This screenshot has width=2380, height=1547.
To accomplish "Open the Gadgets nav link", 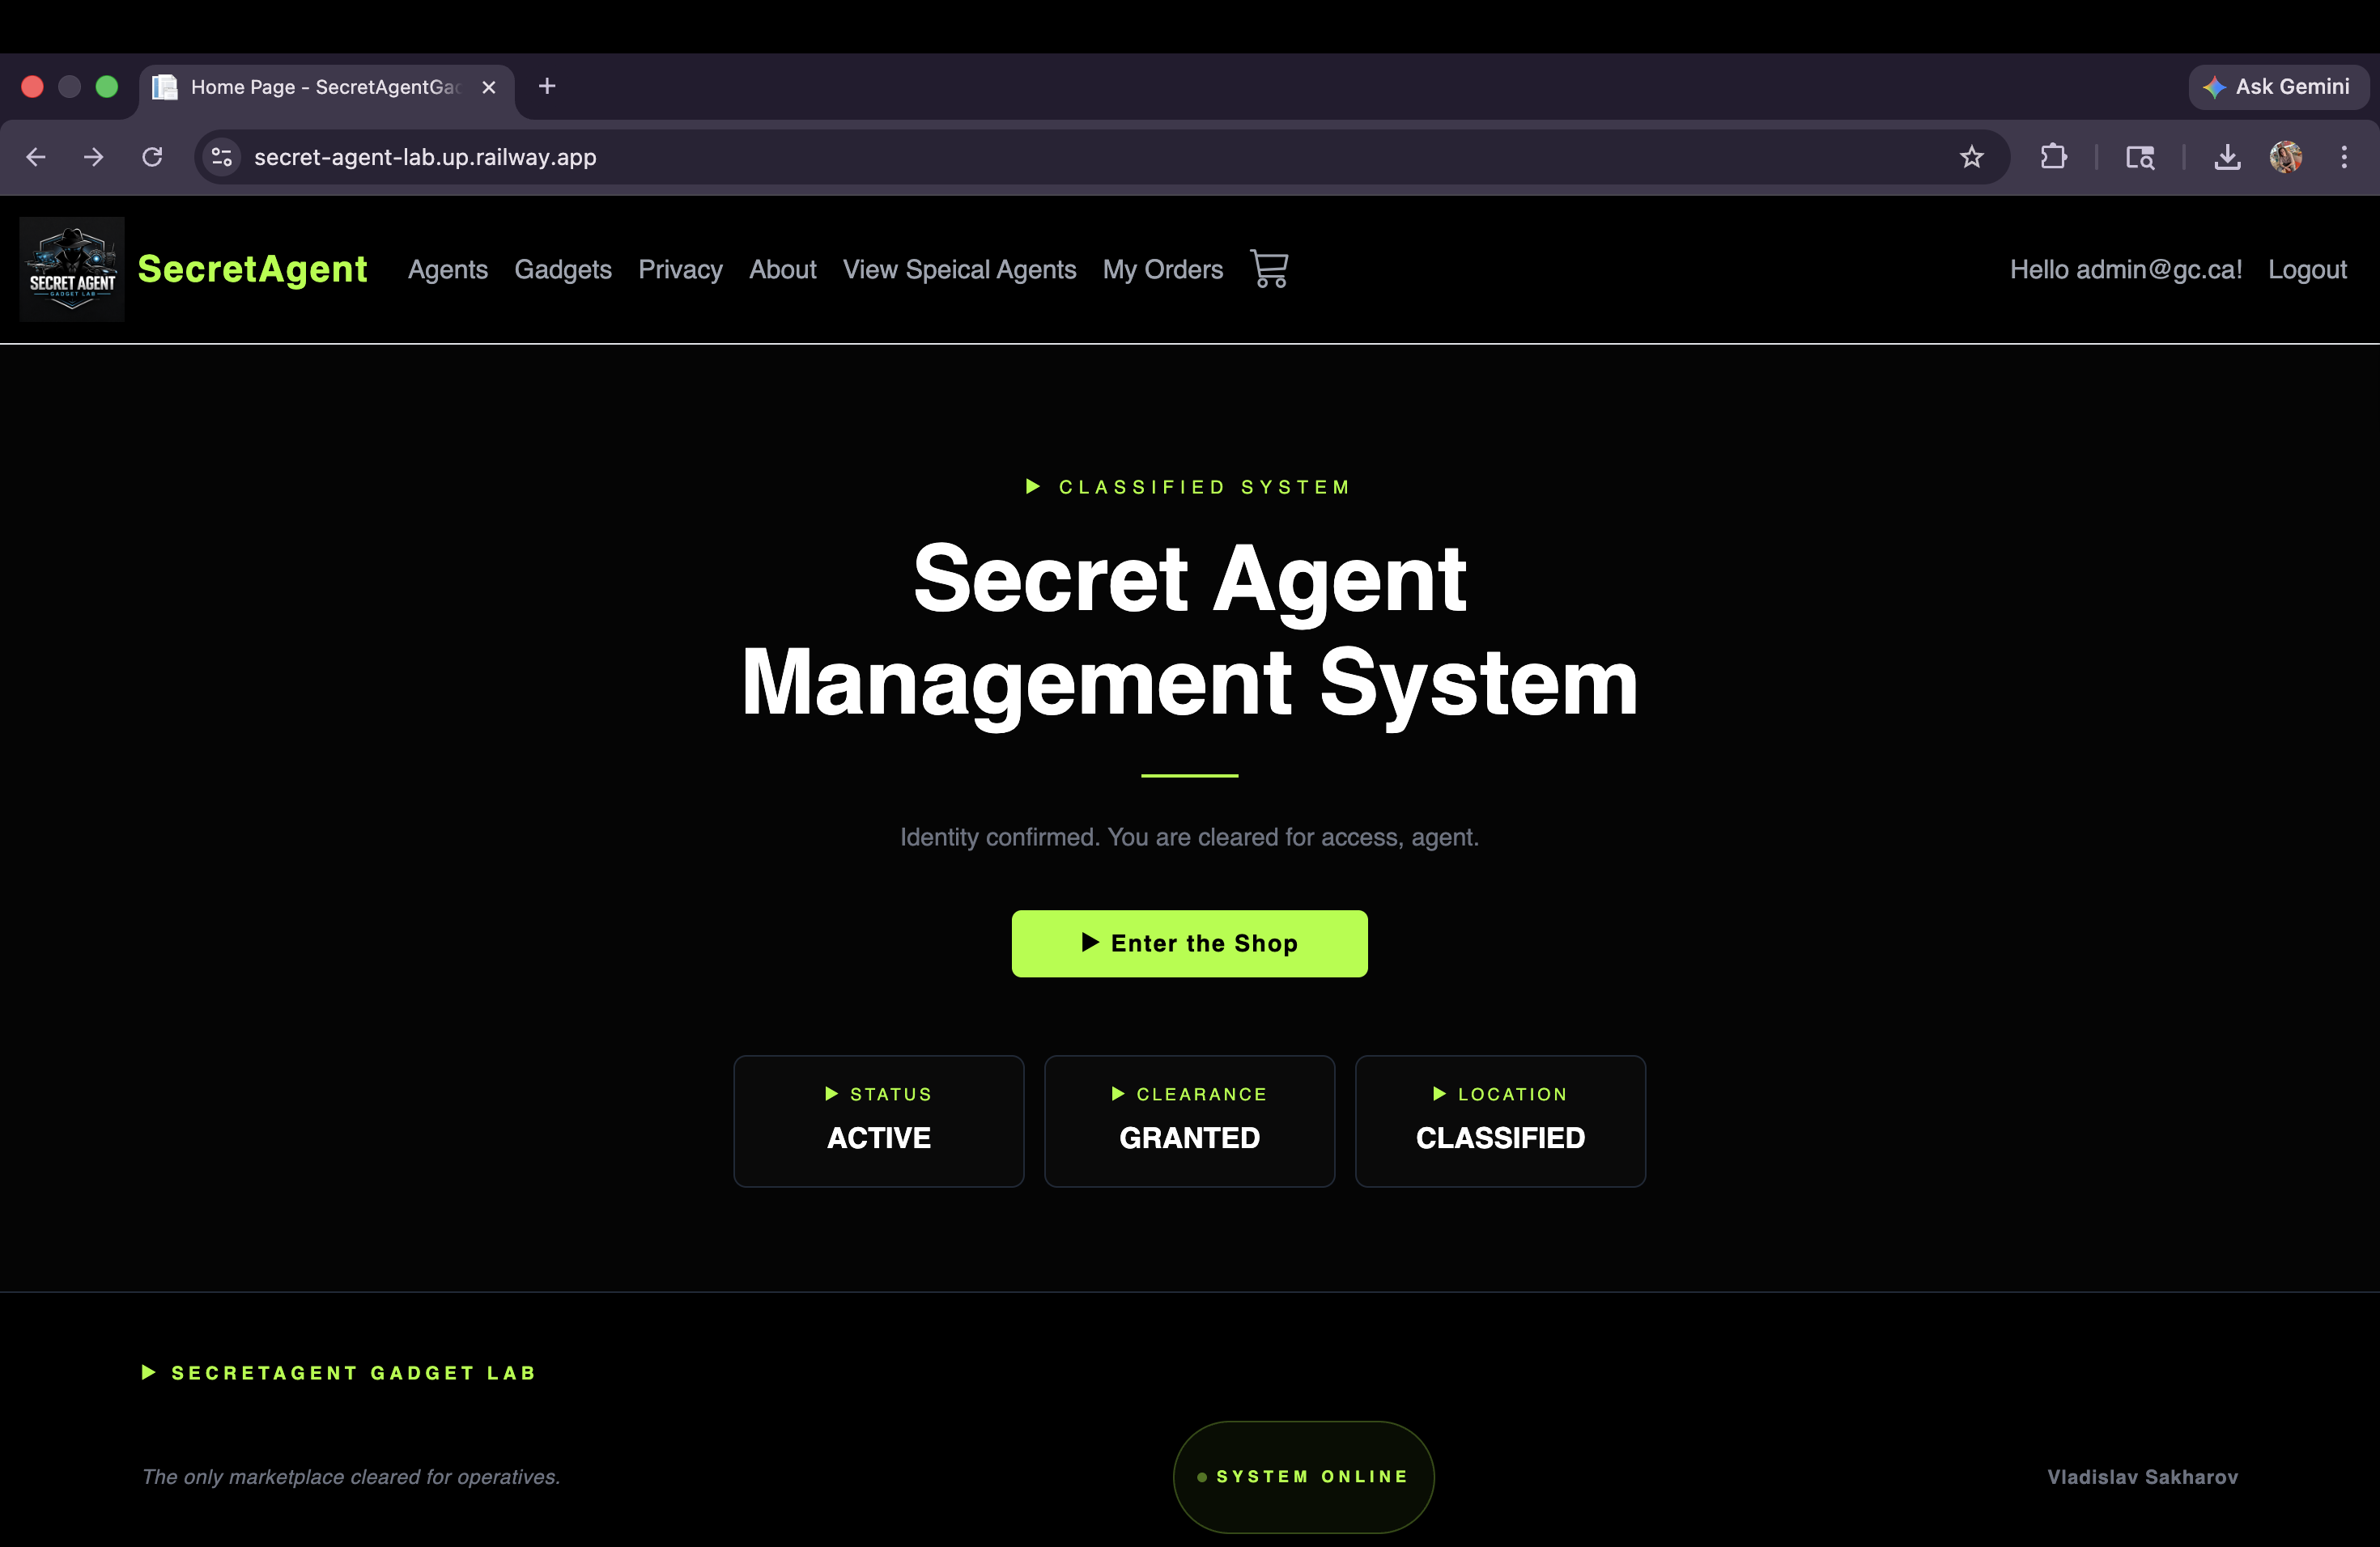I will pos(563,269).
